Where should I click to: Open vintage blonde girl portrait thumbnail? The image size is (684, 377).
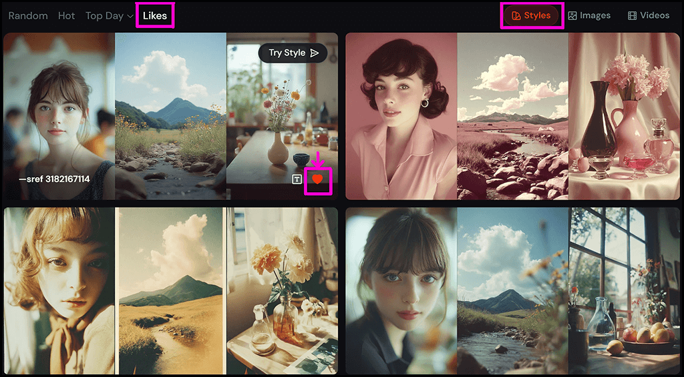coord(59,291)
